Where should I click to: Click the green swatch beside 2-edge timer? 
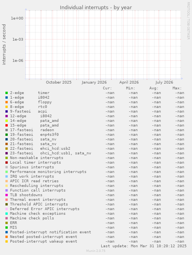click(x=7, y=93)
